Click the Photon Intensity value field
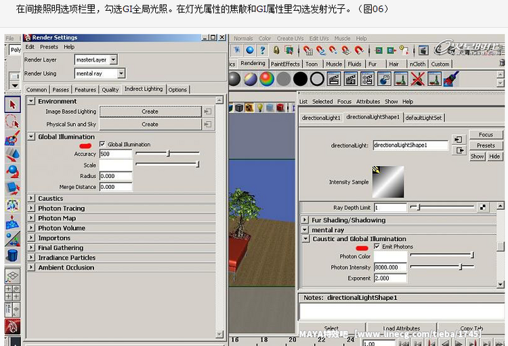 coord(390,267)
